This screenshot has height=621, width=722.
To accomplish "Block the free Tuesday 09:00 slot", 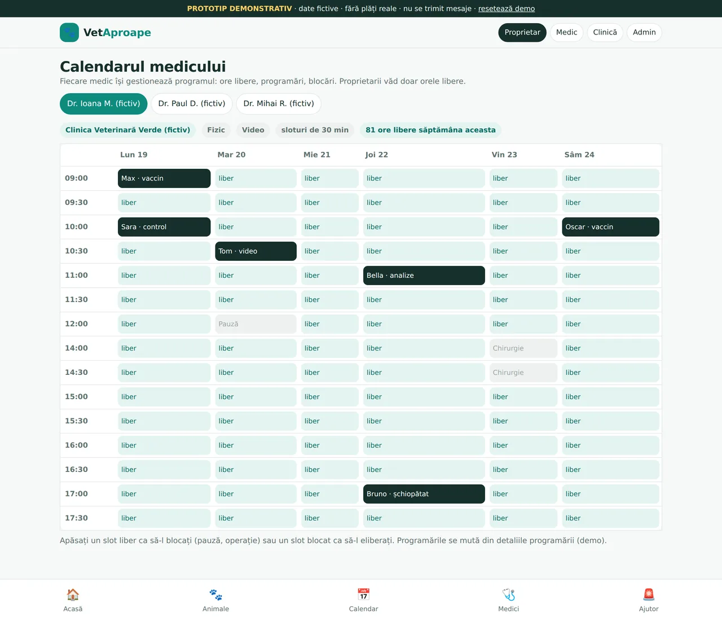I will coord(256,178).
